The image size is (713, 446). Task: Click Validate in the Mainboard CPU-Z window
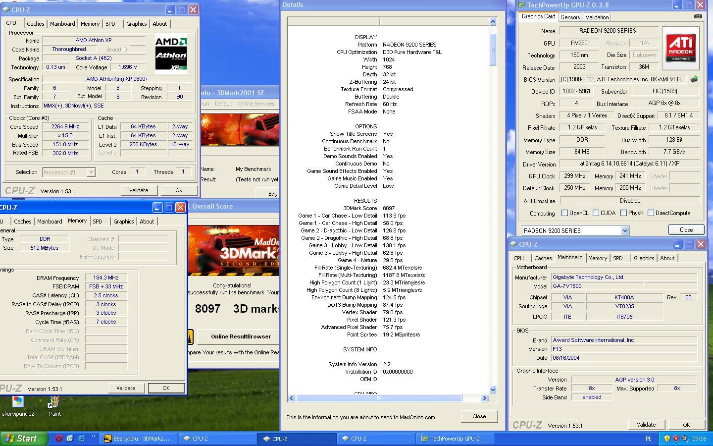(646, 425)
